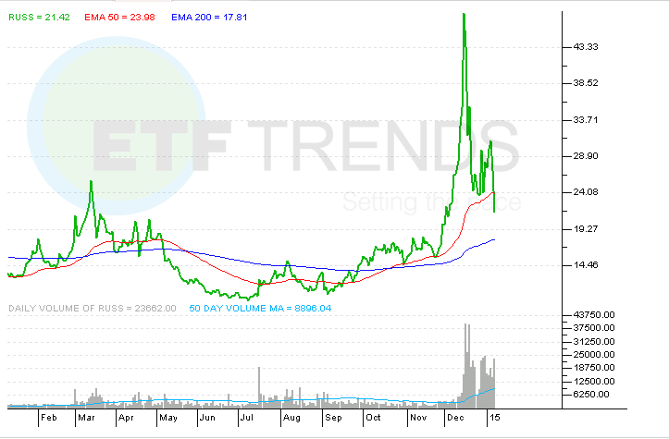Click the 43.33 price axis value

pos(586,47)
